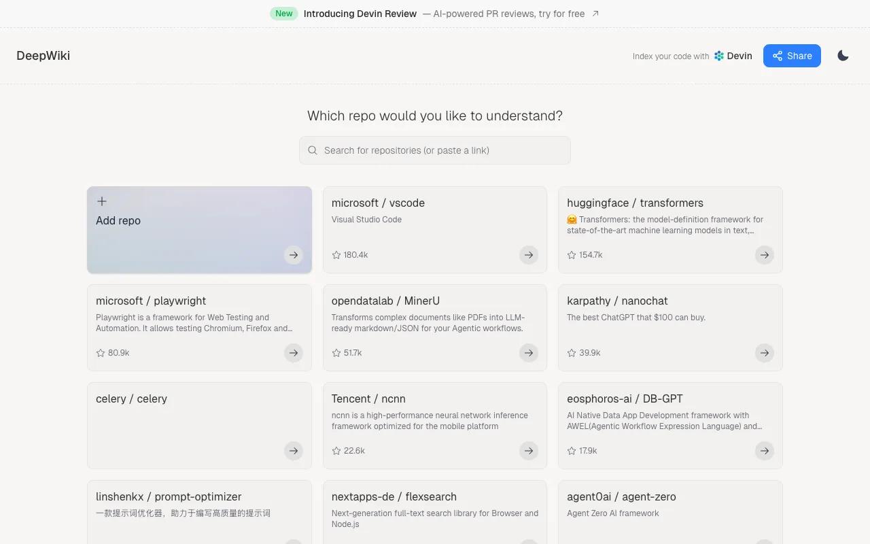Click the 'Visual Studio Code' description
This screenshot has width=870, height=544.
click(366, 220)
